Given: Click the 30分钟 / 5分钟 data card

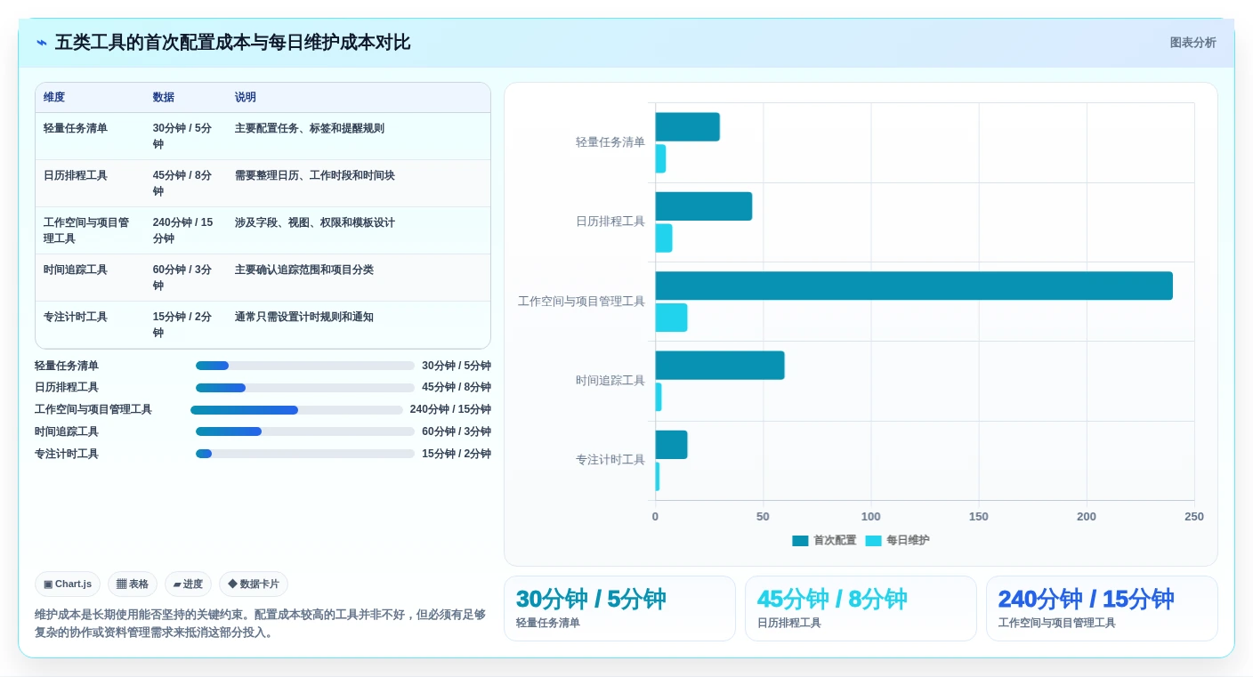Looking at the screenshot, I should click(619, 608).
